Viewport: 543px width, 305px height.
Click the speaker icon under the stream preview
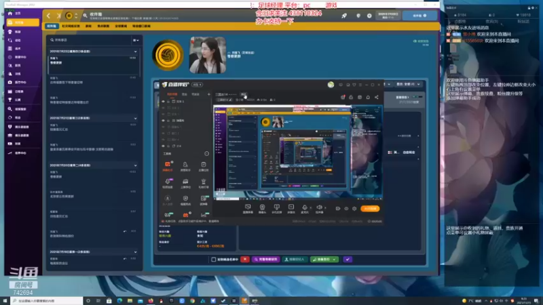(x=319, y=208)
